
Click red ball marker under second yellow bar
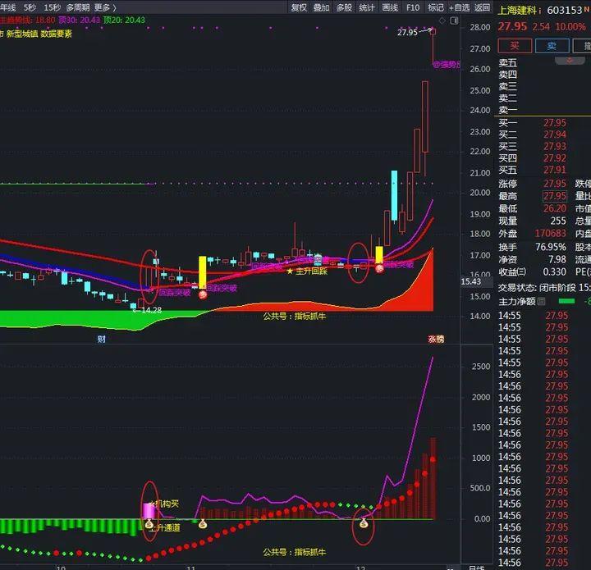(x=379, y=268)
